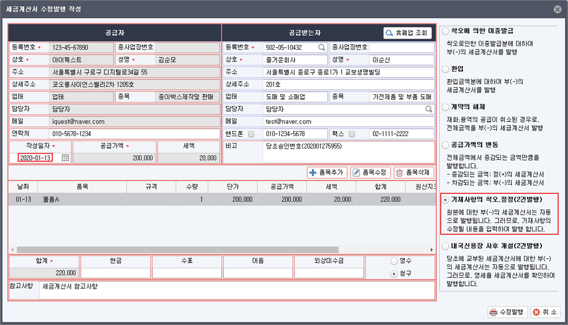Image resolution: width=568 pixels, height=325 pixels.
Task: Click the 어음 amount field
Action: click(258, 273)
